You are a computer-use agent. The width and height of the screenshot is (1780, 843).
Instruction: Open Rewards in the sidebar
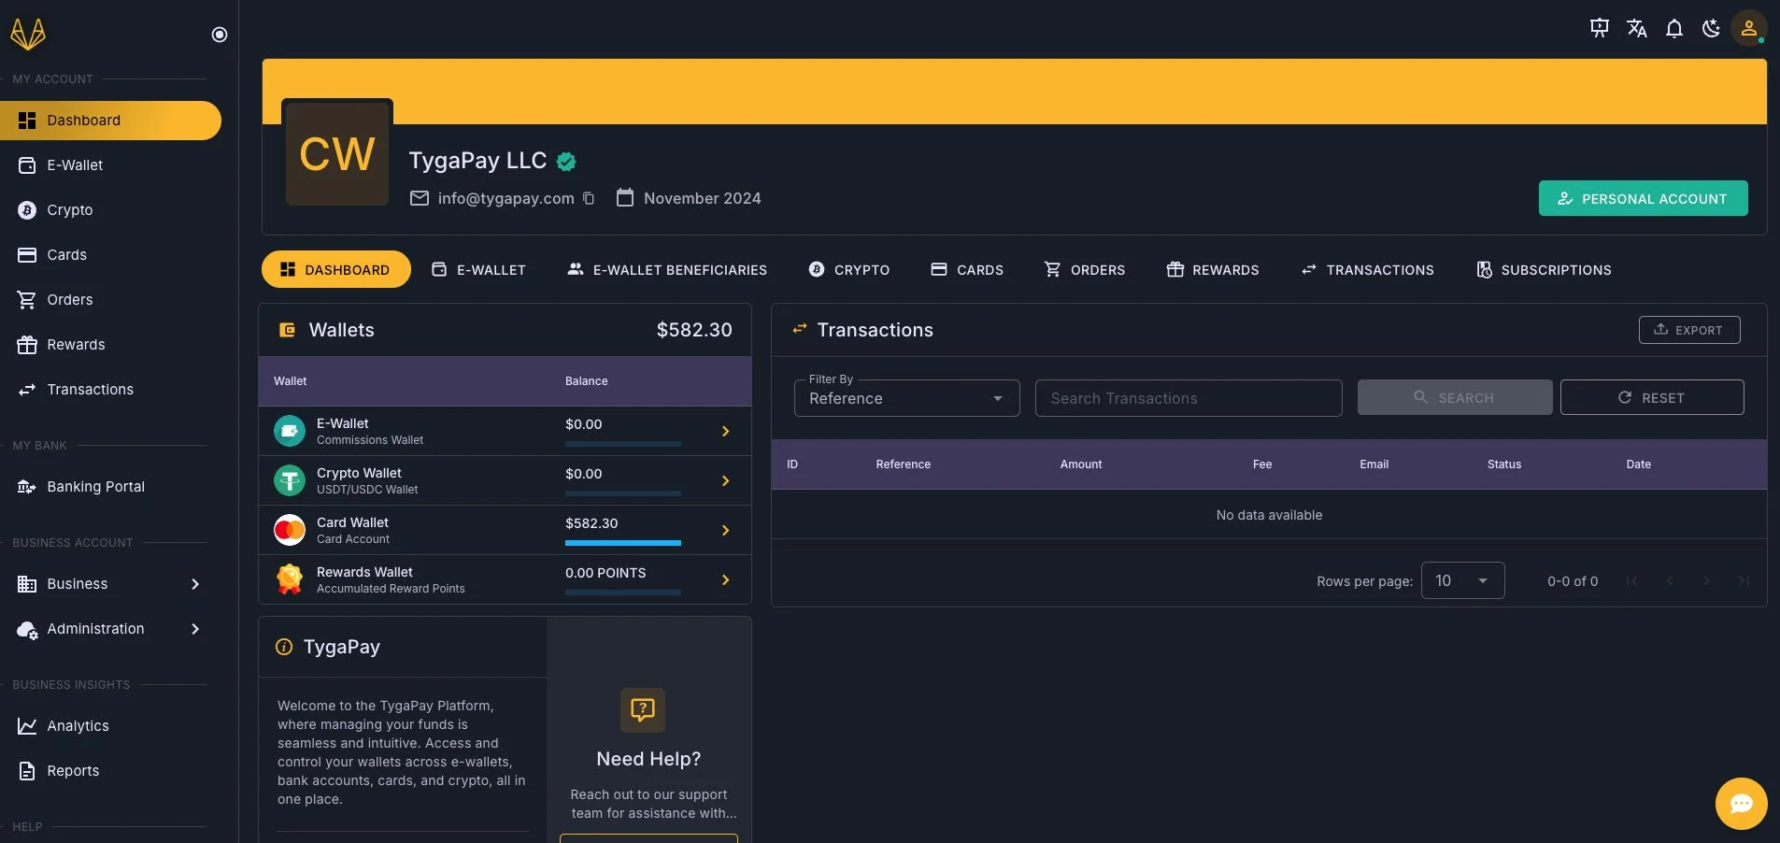pos(110,345)
